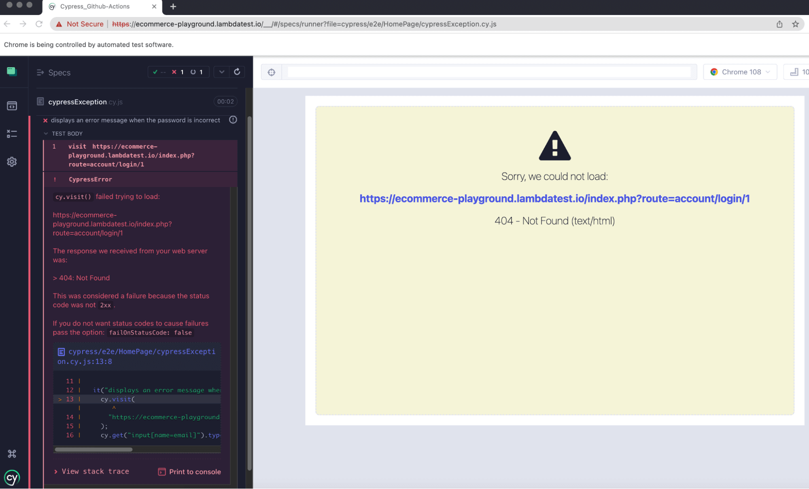
Task: Collapse the TEST BODY section
Action: click(46, 133)
